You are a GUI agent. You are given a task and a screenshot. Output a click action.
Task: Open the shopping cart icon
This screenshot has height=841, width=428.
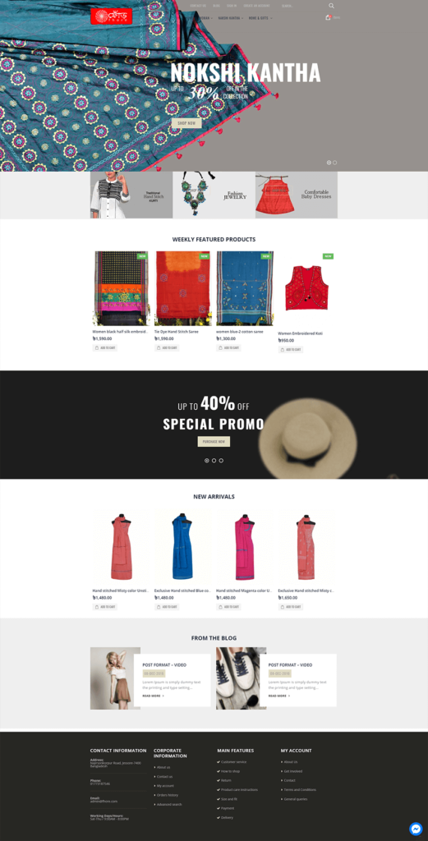click(328, 18)
